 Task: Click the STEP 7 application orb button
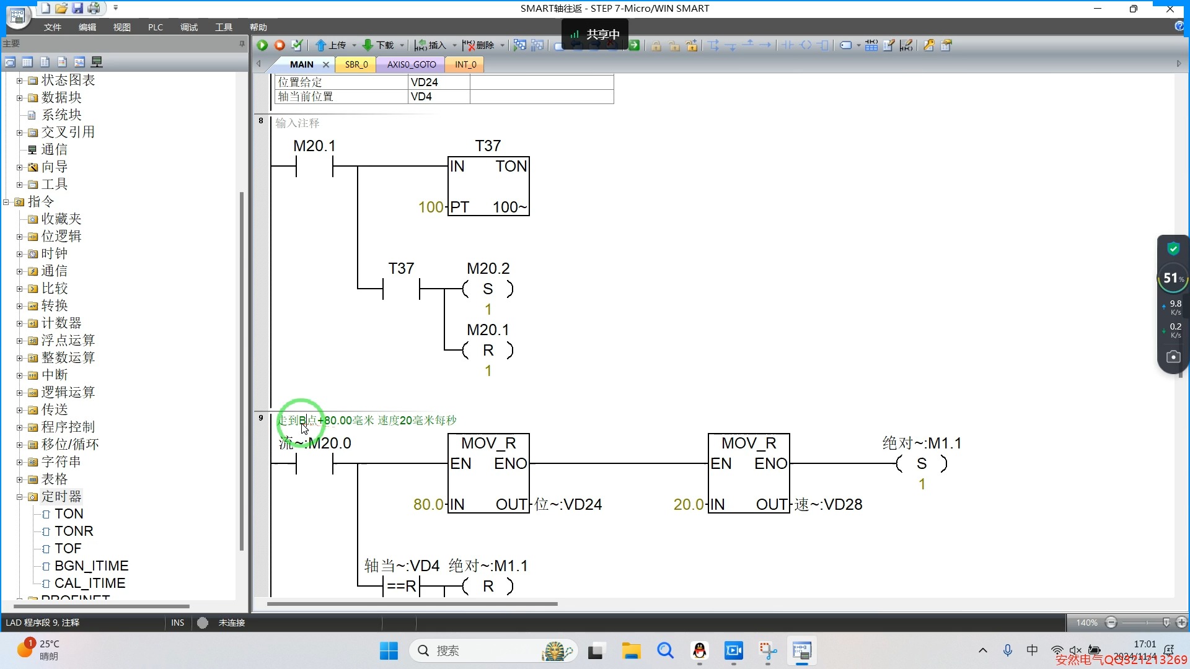tap(18, 15)
